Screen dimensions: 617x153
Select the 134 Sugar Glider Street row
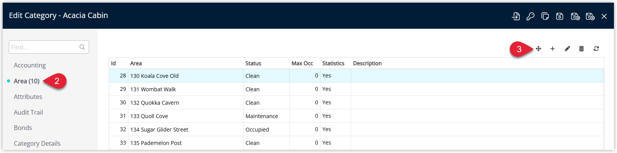pyautogui.click(x=356, y=129)
